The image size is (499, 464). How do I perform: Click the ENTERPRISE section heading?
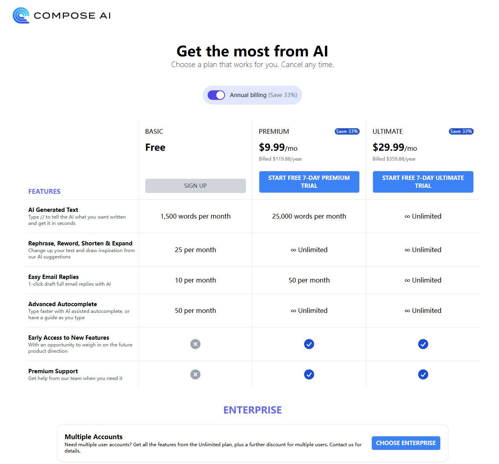point(253,410)
